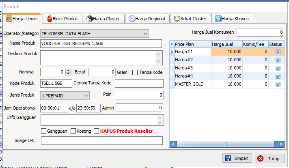The width and height of the screenshot is (289, 168).
Task: Click the asterisk grid selector icon
Action: pyautogui.click(x=172, y=44)
